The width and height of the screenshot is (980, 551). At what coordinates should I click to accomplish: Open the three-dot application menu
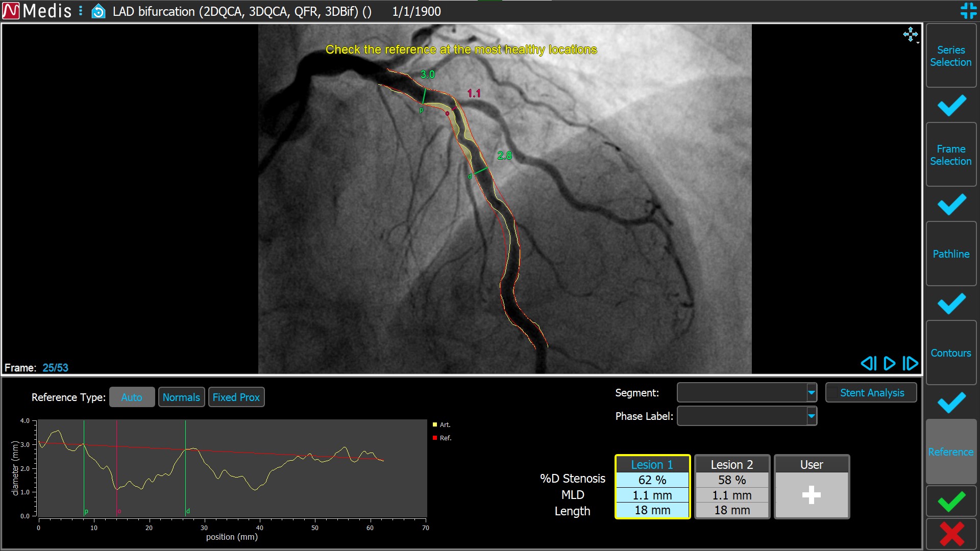click(81, 11)
